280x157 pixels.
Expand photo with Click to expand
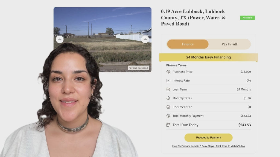pyautogui.click(x=139, y=68)
